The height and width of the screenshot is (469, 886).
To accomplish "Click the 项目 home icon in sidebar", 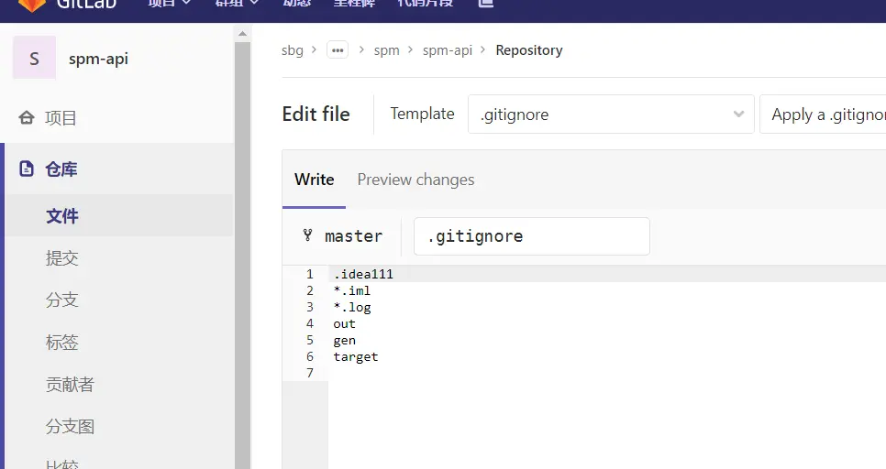I will 27,118.
